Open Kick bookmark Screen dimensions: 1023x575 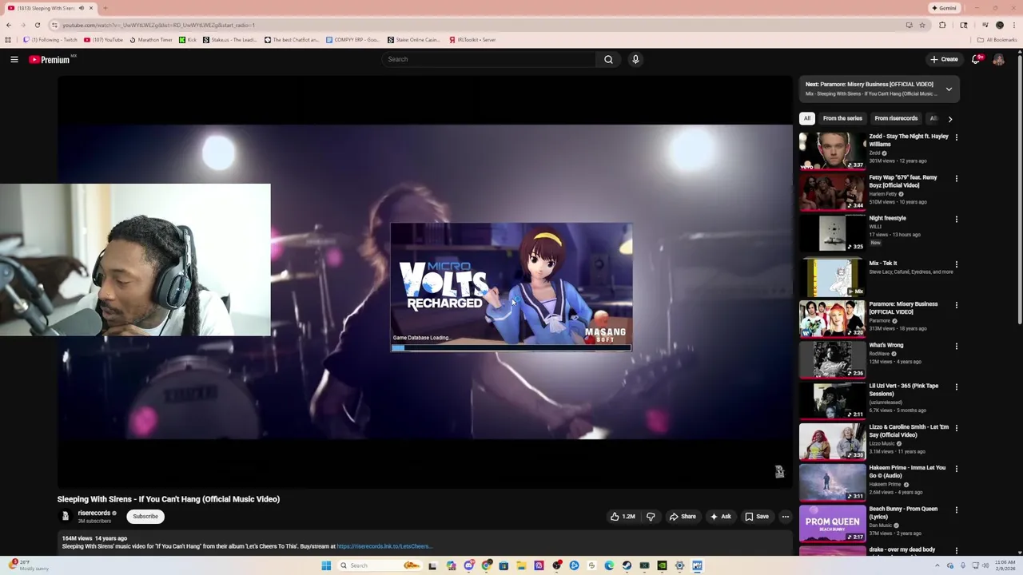coord(188,39)
